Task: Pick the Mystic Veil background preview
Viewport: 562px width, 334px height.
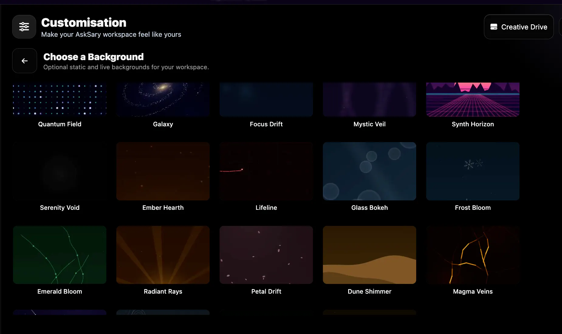Action: click(x=370, y=99)
